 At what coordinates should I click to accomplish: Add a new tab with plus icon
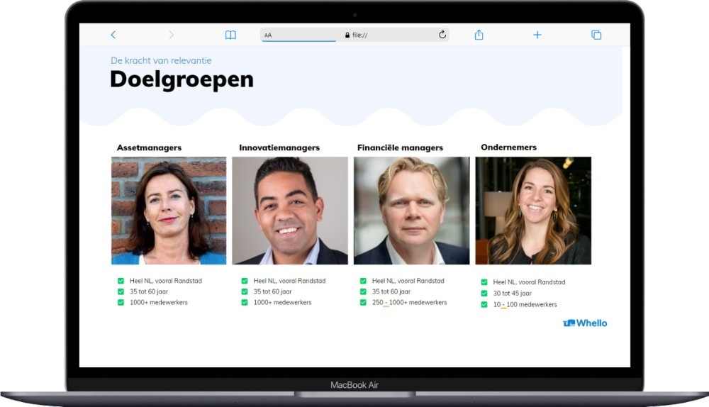(537, 35)
